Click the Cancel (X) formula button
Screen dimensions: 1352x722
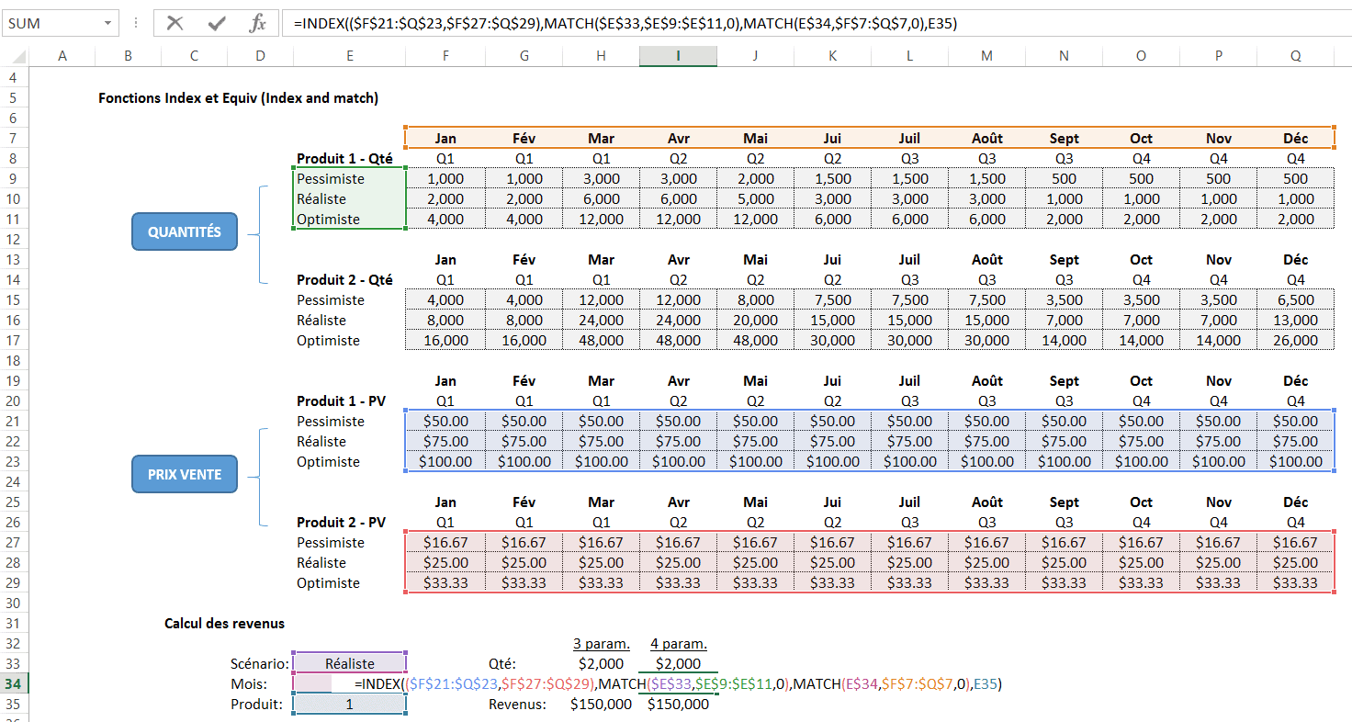pos(175,24)
